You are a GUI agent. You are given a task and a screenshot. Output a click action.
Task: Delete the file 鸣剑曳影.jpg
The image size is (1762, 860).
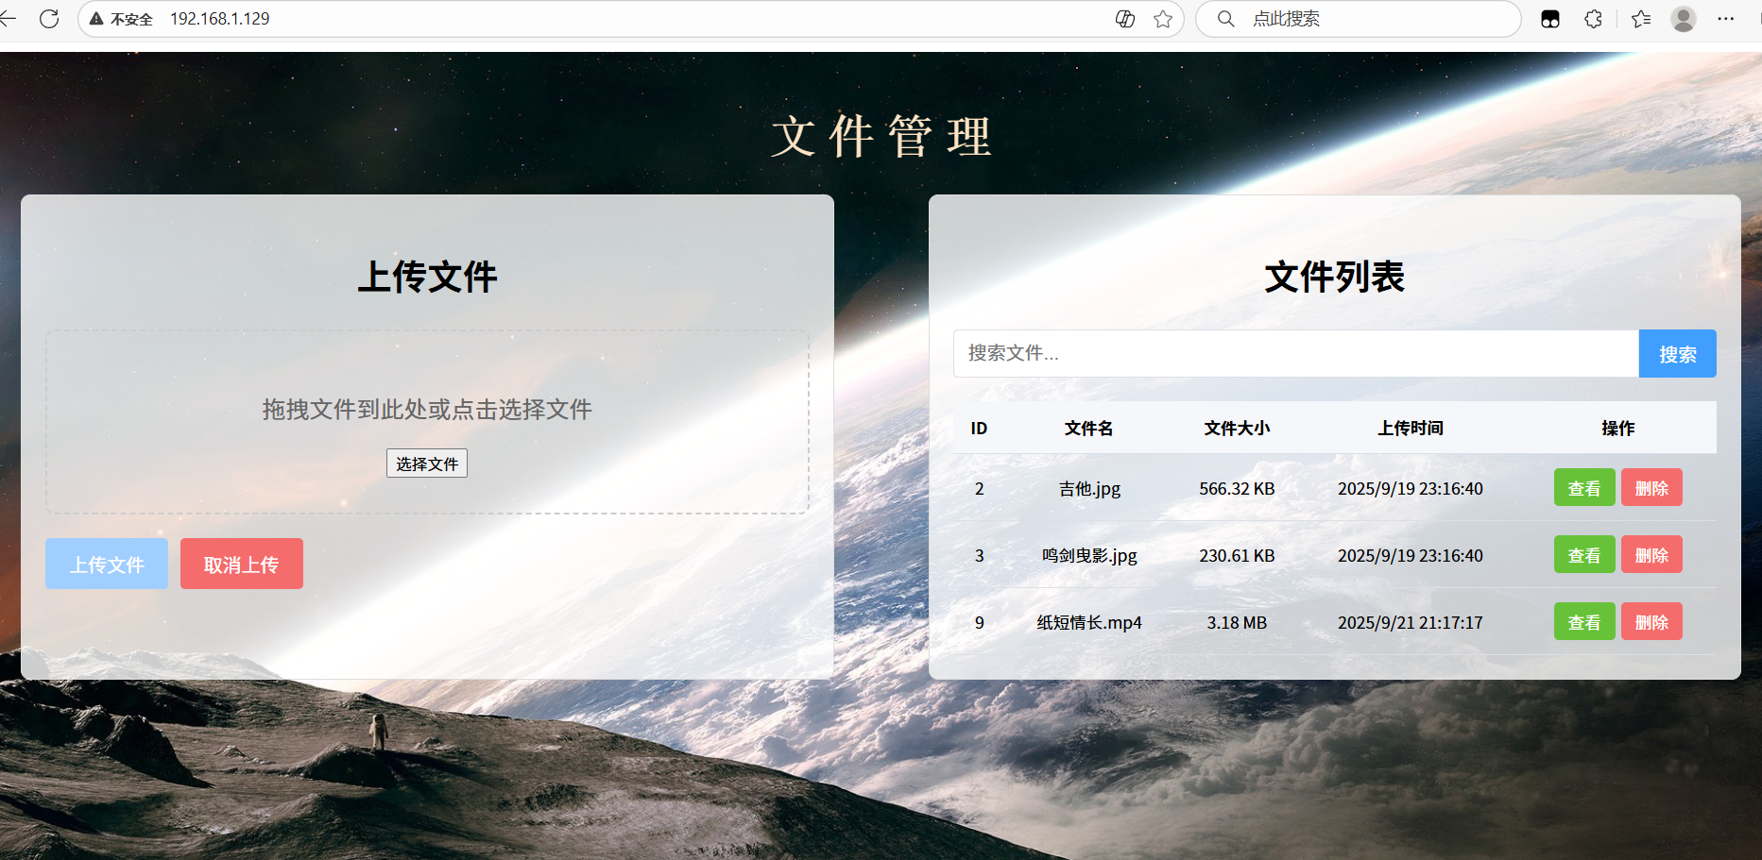click(x=1651, y=555)
